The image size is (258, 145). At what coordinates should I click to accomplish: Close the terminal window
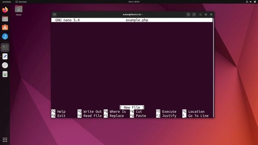click(211, 14)
